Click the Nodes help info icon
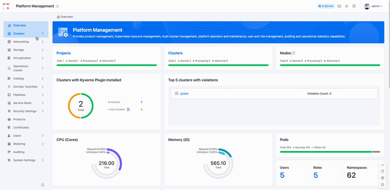Viewport: 390px width, 190px height. pos(293,53)
